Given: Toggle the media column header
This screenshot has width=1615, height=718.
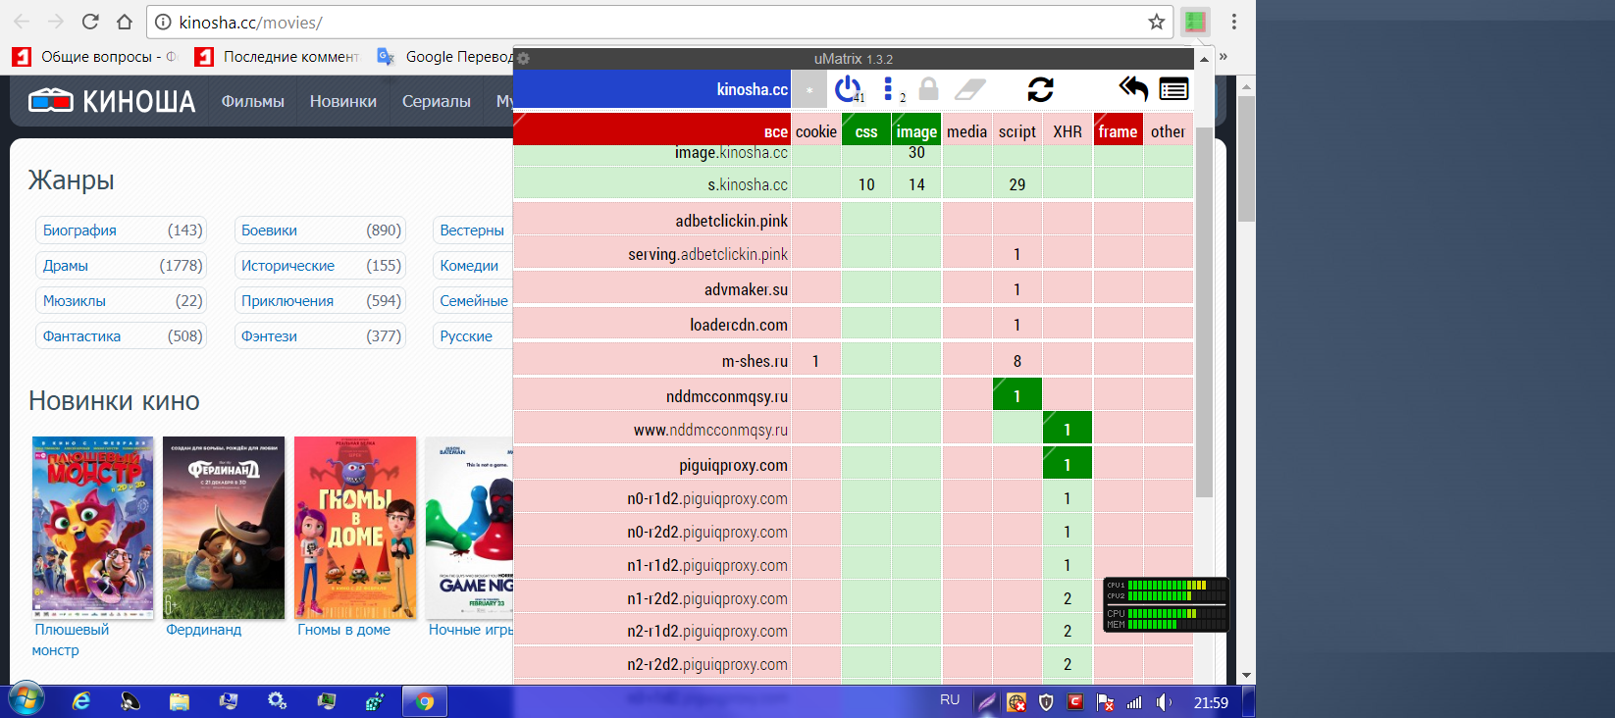Looking at the screenshot, I should [x=966, y=130].
